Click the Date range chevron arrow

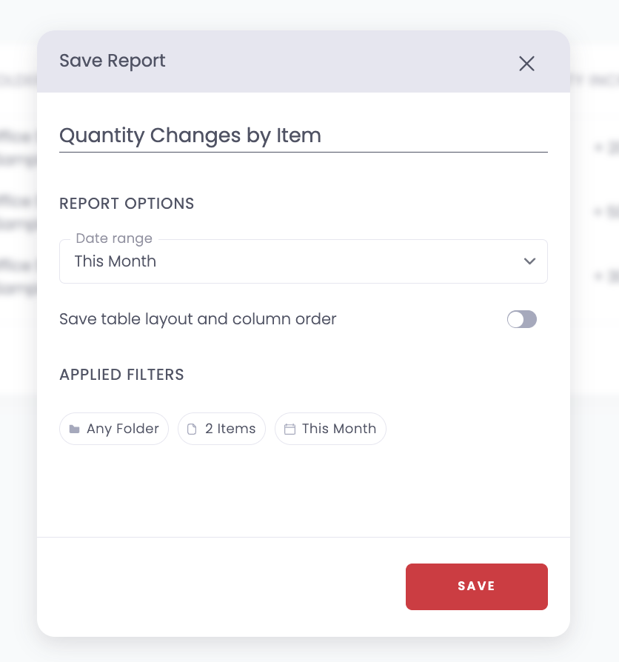pos(529,261)
